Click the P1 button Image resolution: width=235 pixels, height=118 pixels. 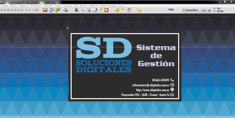pos(204,11)
